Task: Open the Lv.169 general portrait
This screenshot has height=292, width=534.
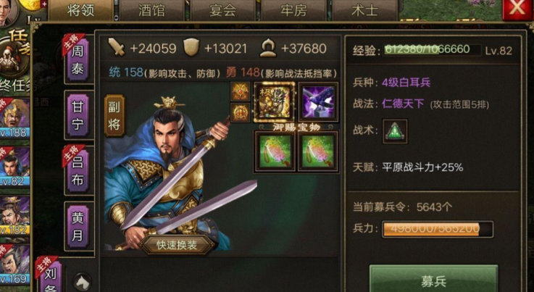Action: click(14, 264)
